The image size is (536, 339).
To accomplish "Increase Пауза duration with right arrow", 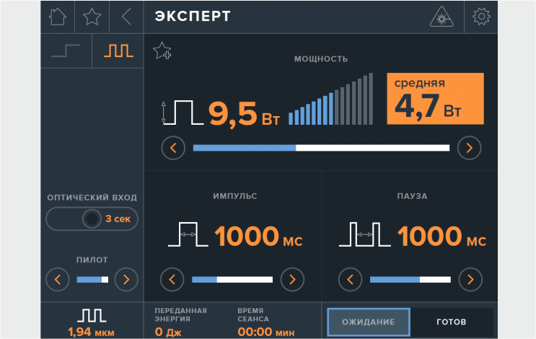I will coord(470,278).
